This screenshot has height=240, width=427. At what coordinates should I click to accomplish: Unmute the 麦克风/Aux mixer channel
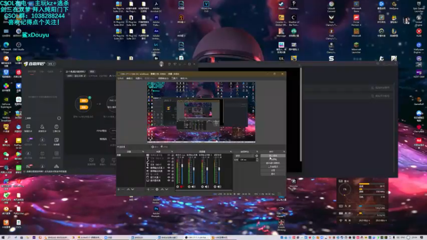click(181, 187)
